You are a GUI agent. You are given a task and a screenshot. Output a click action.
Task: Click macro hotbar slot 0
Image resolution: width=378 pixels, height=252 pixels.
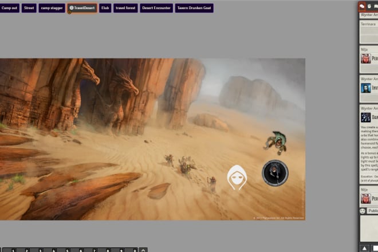130,250
